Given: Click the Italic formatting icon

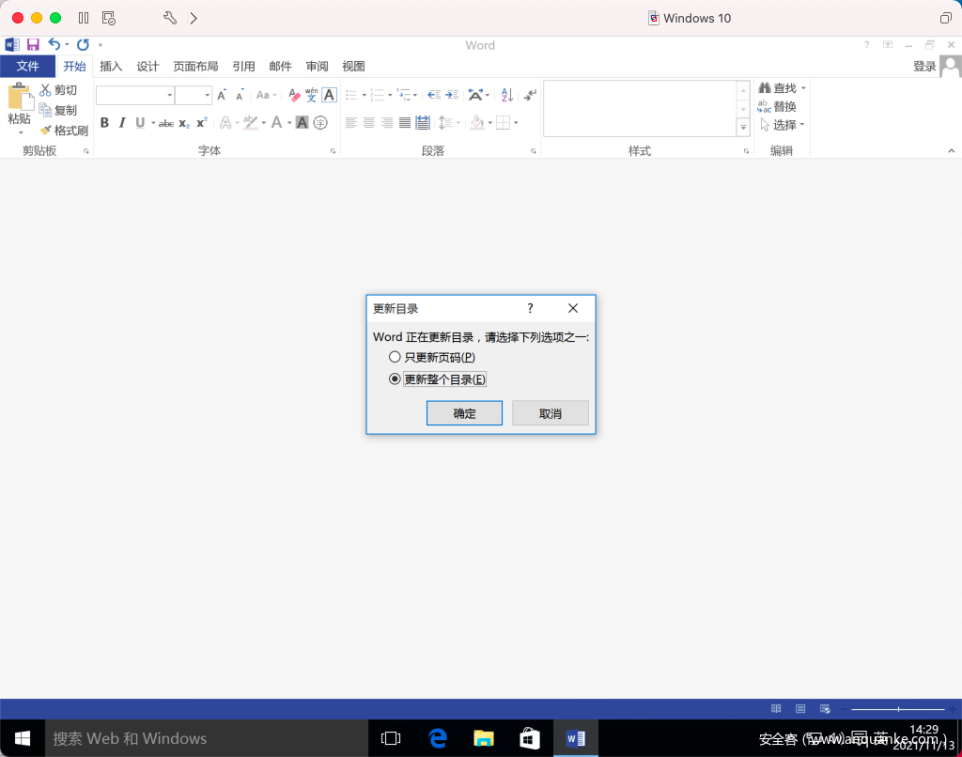Looking at the screenshot, I should (122, 123).
